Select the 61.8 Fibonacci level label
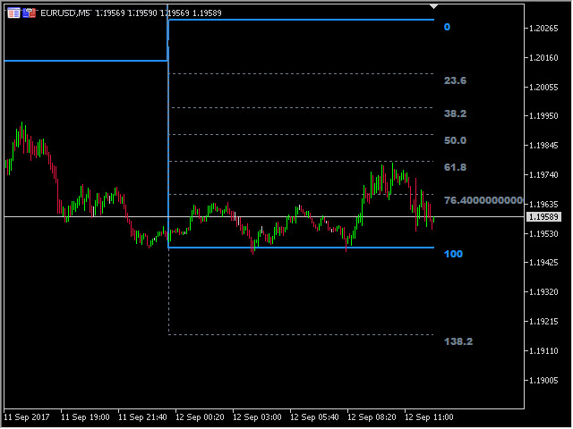 (455, 168)
